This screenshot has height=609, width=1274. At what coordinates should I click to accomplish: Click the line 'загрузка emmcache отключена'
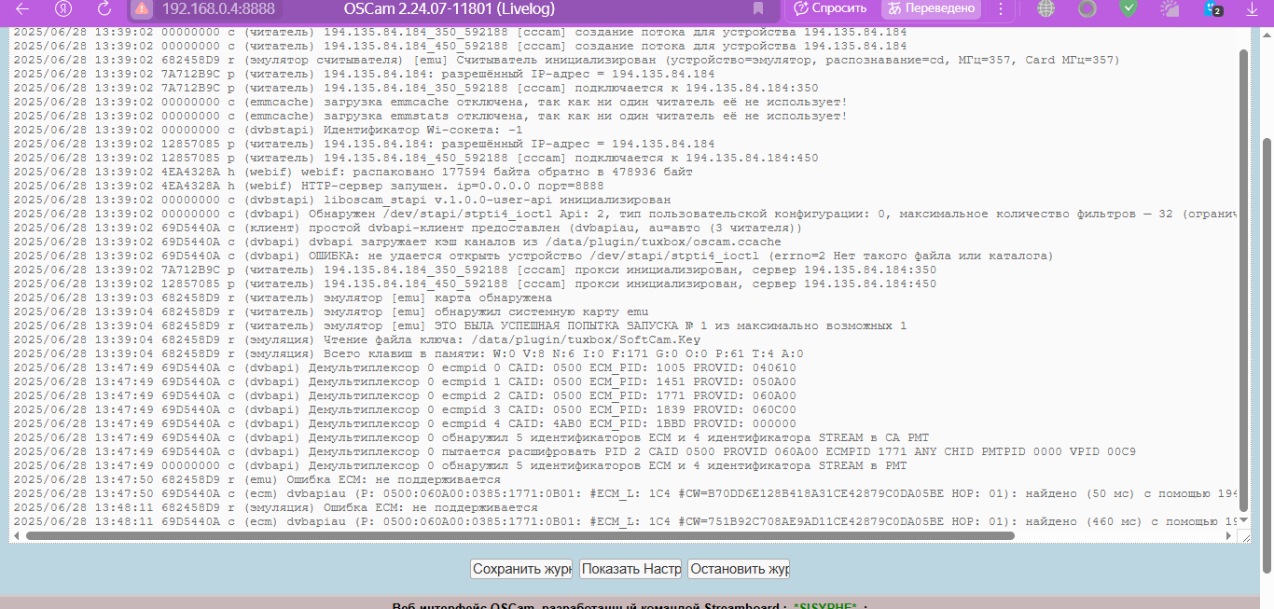(x=431, y=102)
